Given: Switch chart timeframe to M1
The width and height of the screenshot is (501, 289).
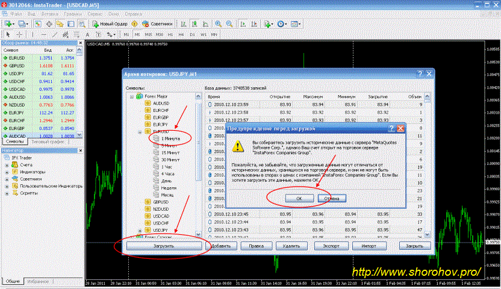Looking at the screenshot, I should pos(126,34).
